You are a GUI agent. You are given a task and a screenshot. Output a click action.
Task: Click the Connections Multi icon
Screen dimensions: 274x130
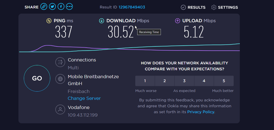click(60, 62)
